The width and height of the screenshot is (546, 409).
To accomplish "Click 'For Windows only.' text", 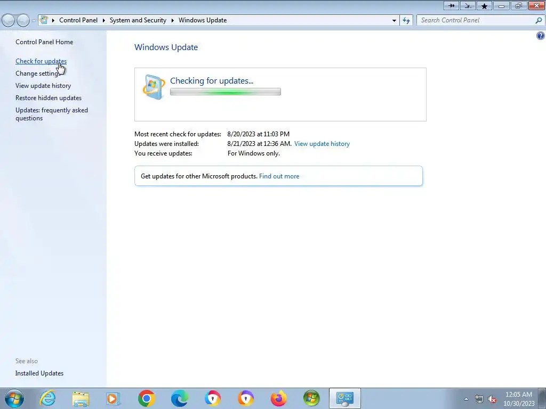I will [253, 153].
